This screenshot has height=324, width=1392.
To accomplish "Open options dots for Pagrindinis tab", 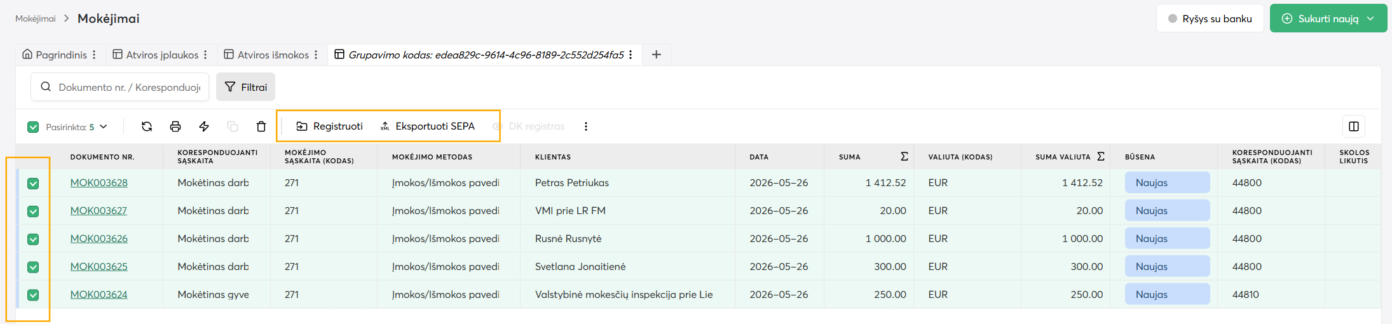I will pyautogui.click(x=94, y=55).
